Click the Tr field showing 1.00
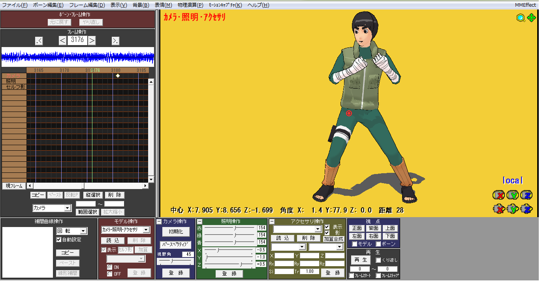Screen dimensions: 553x299 (x=309, y=271)
